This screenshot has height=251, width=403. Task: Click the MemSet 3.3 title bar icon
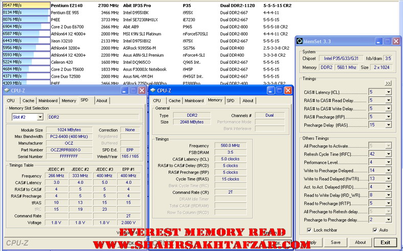pyautogui.click(x=299, y=41)
